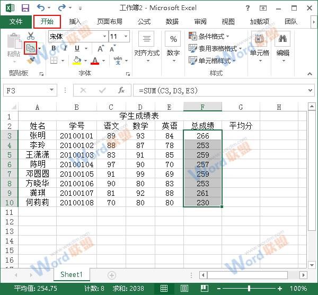Expand the underline style dropdown arrow
This screenshot has width=318, height=295.
(86, 48)
